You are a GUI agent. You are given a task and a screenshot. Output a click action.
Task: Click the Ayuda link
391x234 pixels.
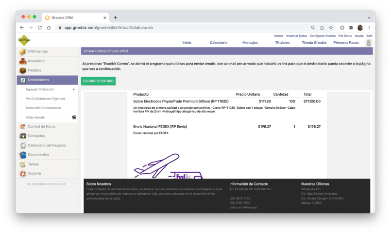(359, 36)
